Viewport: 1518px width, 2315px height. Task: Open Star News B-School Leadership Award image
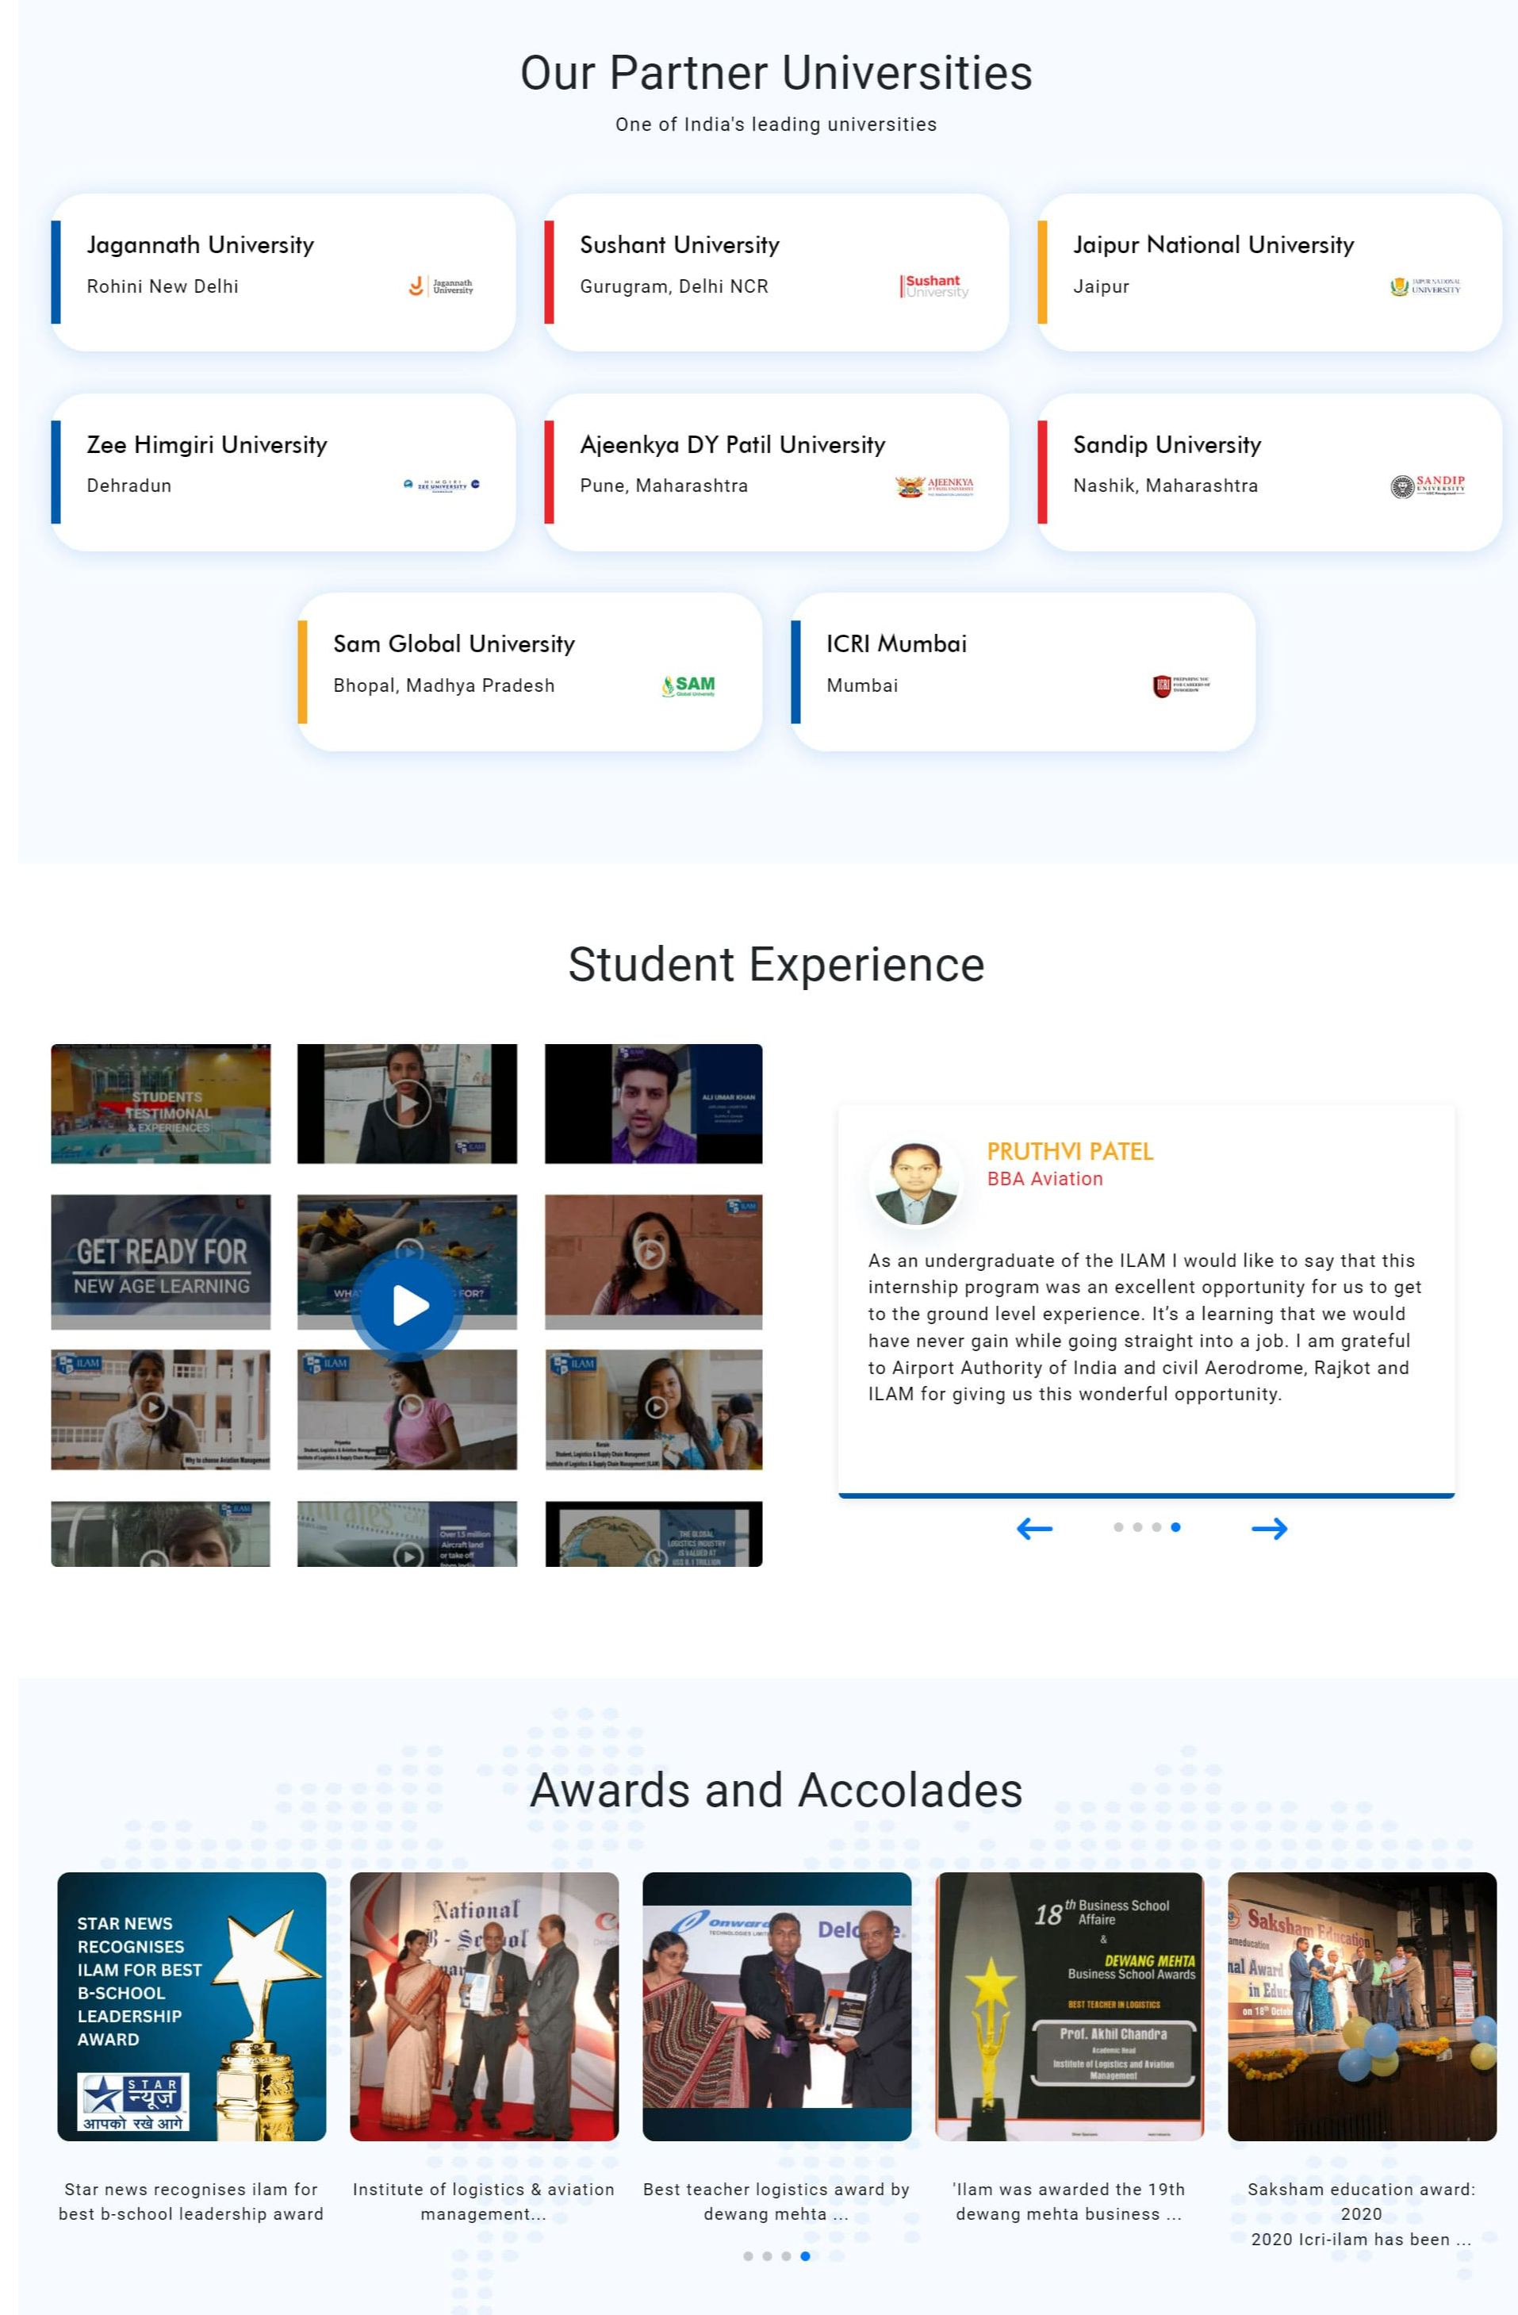[192, 2006]
